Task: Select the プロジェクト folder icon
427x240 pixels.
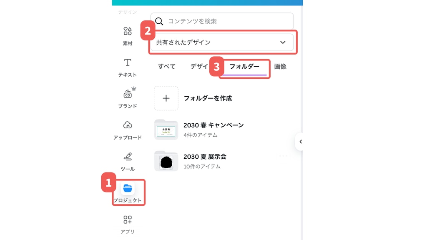Action: (x=128, y=189)
